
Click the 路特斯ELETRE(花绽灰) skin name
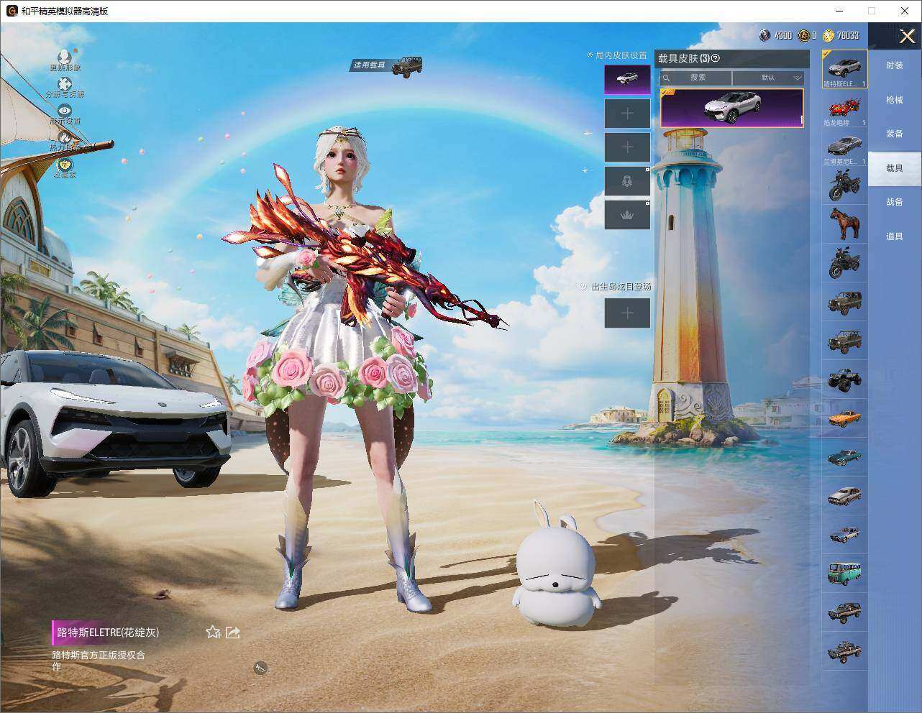(108, 632)
